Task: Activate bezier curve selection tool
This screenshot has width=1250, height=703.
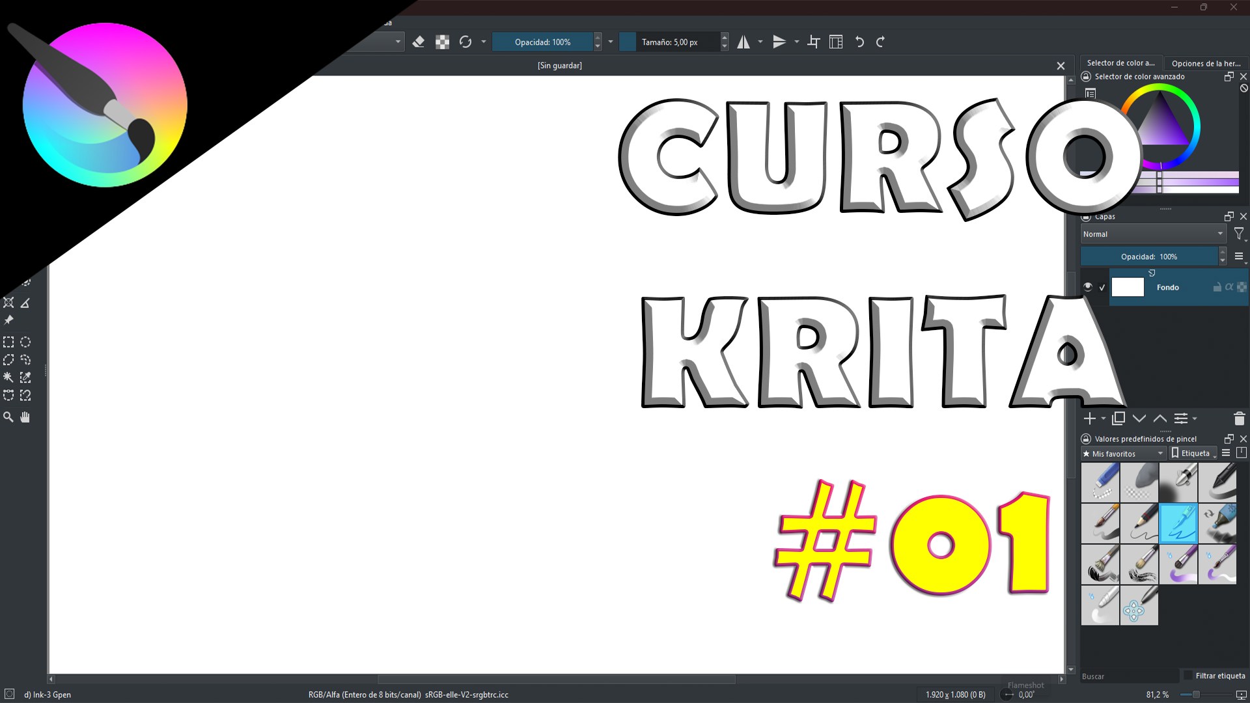Action: coord(8,395)
